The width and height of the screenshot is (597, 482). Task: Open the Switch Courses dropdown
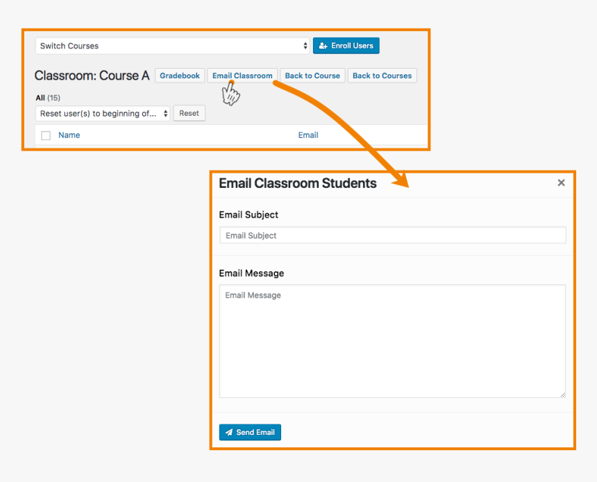tap(172, 46)
